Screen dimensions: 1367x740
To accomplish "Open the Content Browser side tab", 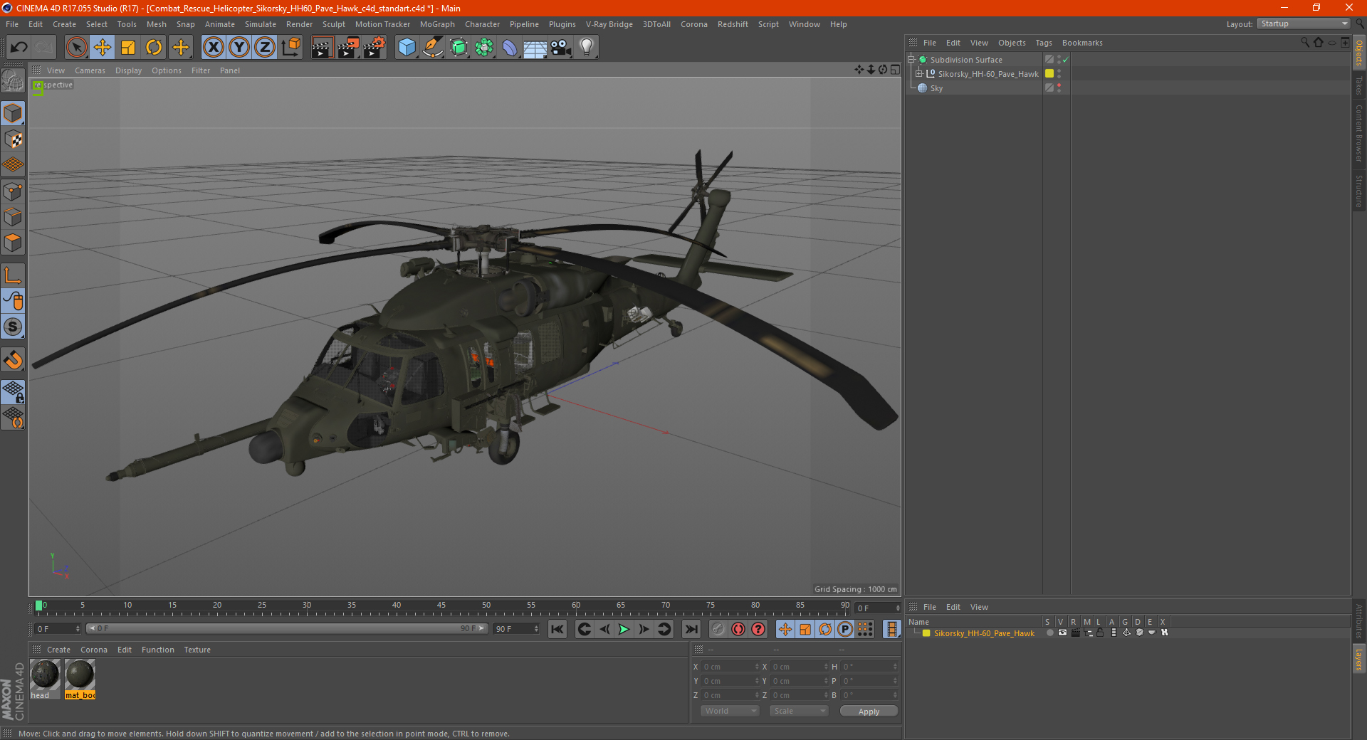I will tap(1359, 133).
